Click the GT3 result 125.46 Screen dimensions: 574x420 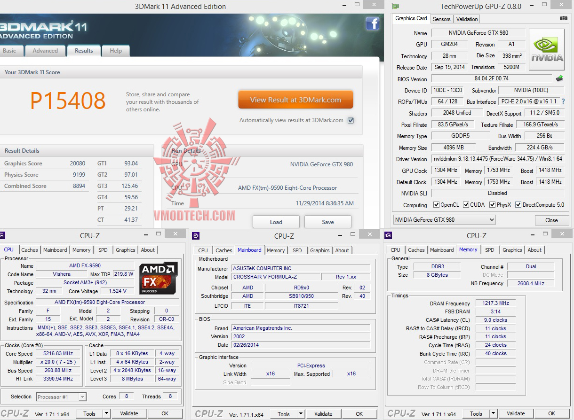click(x=129, y=186)
